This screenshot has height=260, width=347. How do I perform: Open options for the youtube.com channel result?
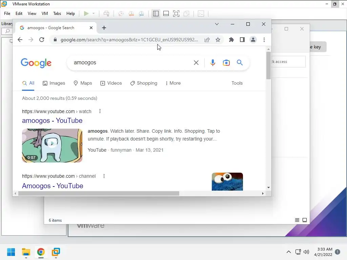click(x=104, y=176)
